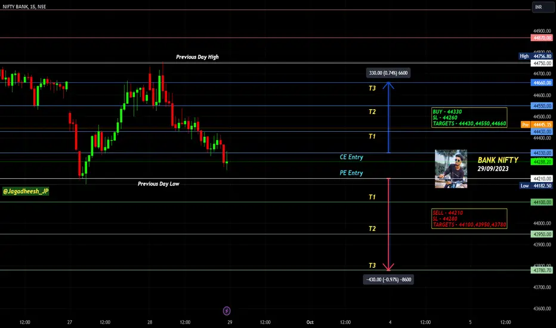Click the red downward measurement arrow
Viewport: 556px width, 328px height.
[x=388, y=224]
